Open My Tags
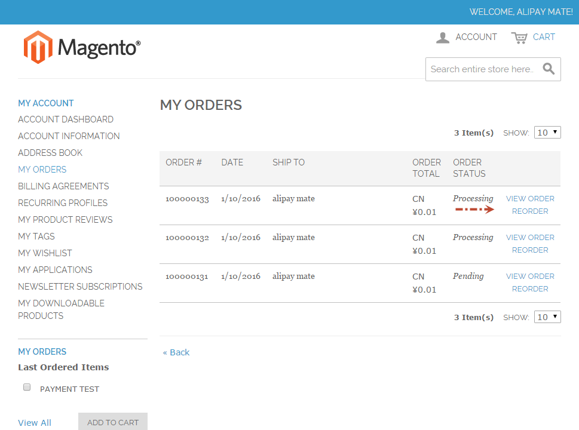Screen dimensions: 579x430 (x=36, y=236)
